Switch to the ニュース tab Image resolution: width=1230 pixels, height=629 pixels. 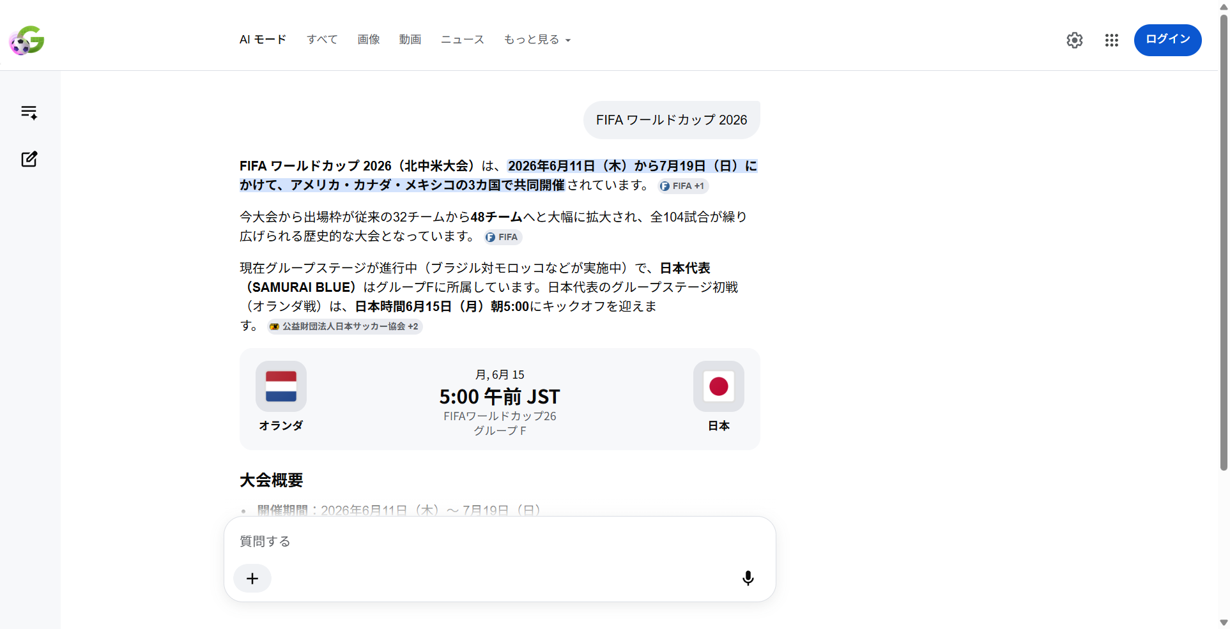point(463,40)
